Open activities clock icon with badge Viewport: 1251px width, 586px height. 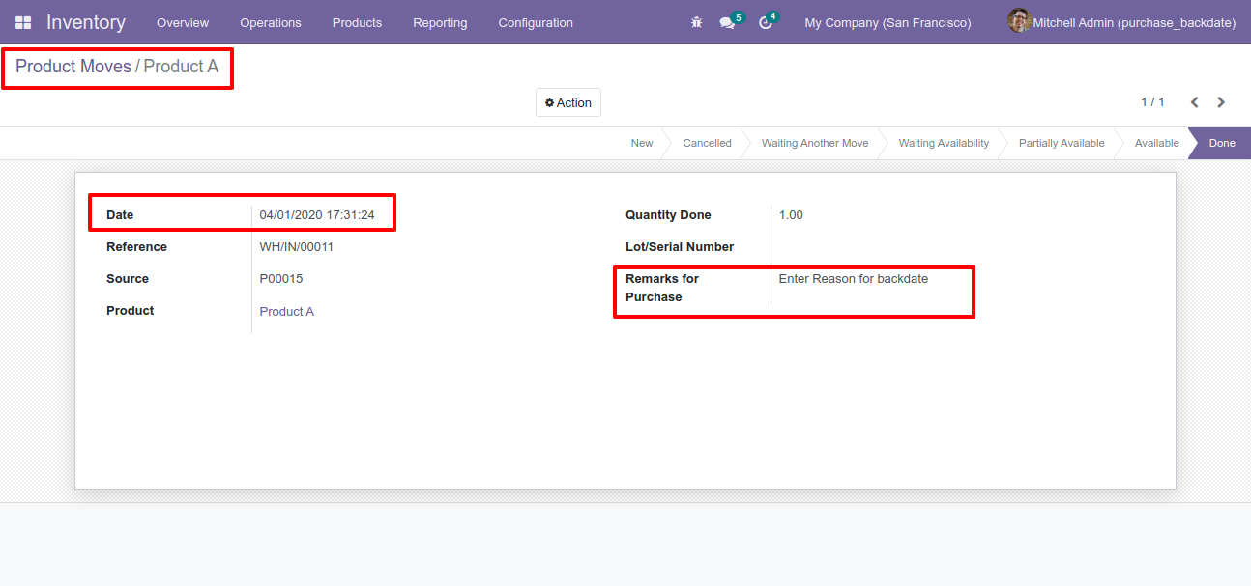pyautogui.click(x=766, y=22)
